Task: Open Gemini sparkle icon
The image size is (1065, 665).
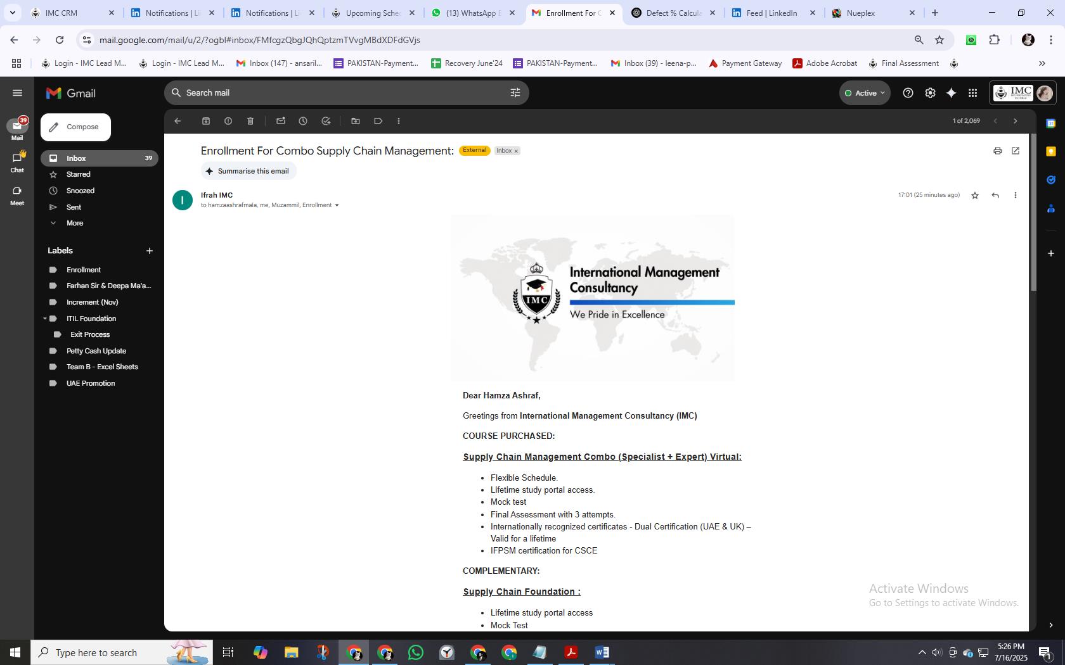Action: pos(952,93)
